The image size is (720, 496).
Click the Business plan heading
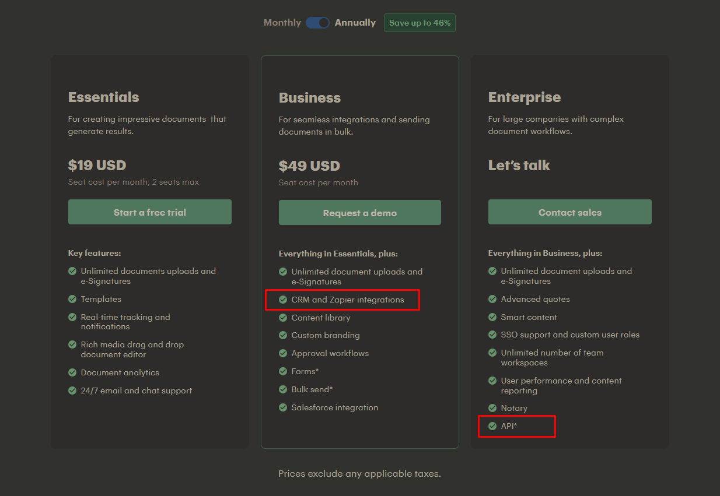pos(310,98)
